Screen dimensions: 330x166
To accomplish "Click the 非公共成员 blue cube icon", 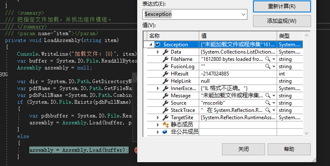I will tap(165, 132).
